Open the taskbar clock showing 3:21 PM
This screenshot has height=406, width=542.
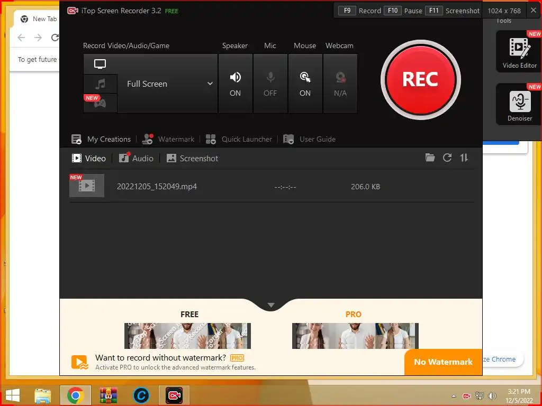coord(519,396)
